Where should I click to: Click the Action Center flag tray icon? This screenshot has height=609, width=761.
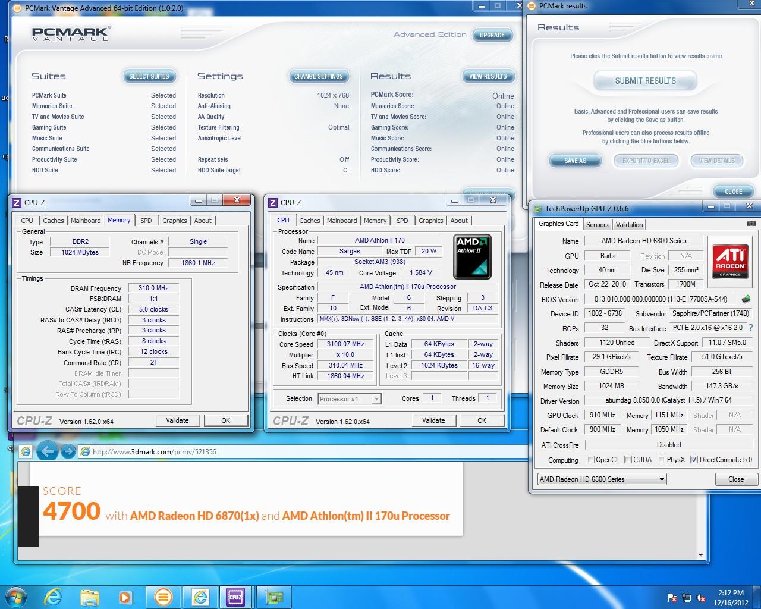672,598
